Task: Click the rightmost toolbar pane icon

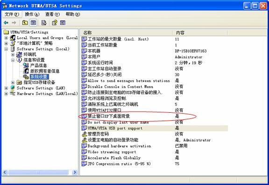Action: coord(63,22)
